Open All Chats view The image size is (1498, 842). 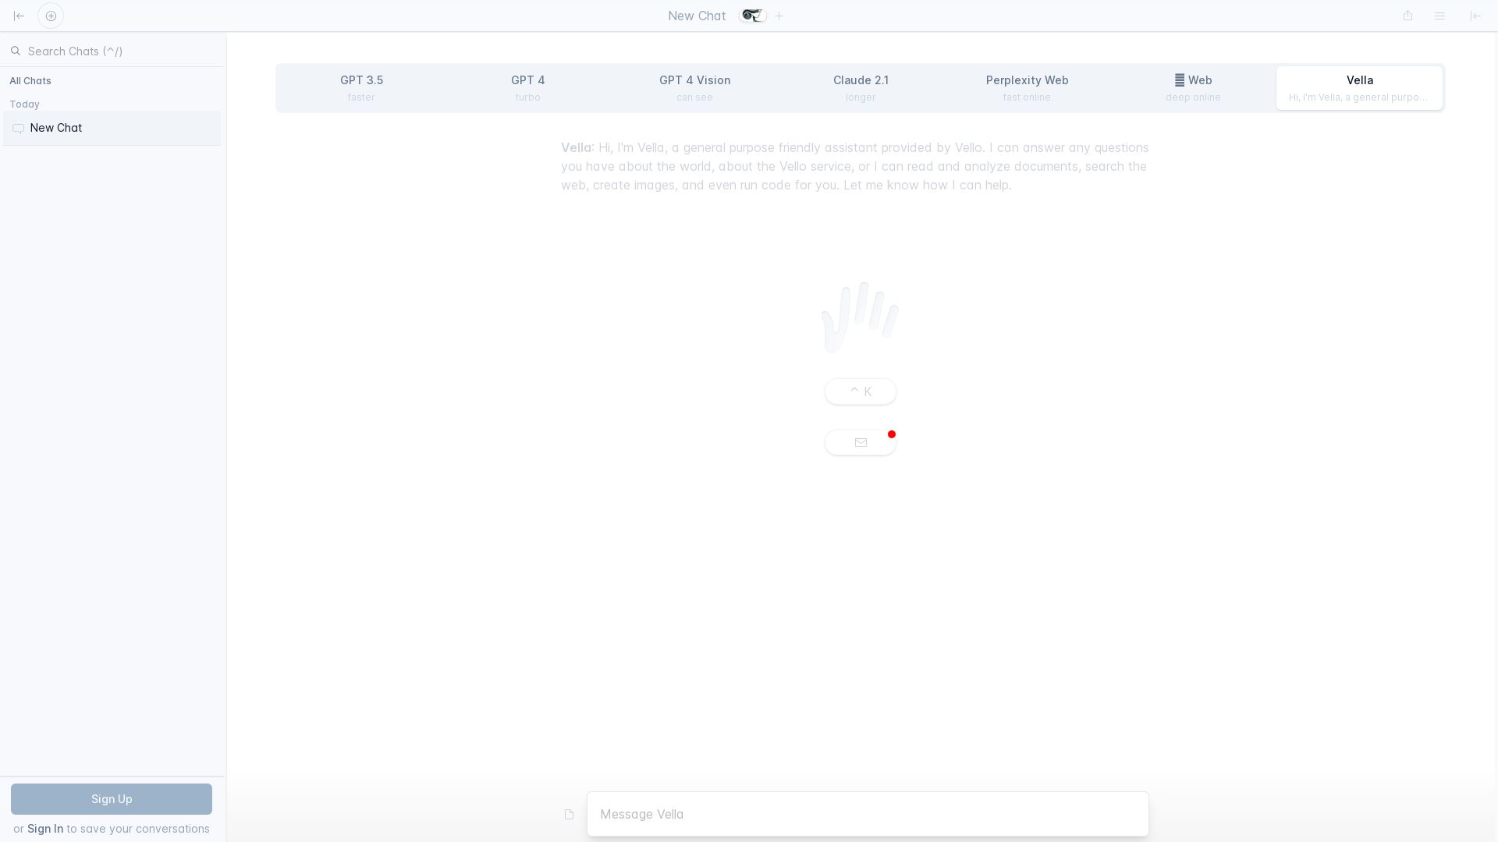[x=30, y=80]
